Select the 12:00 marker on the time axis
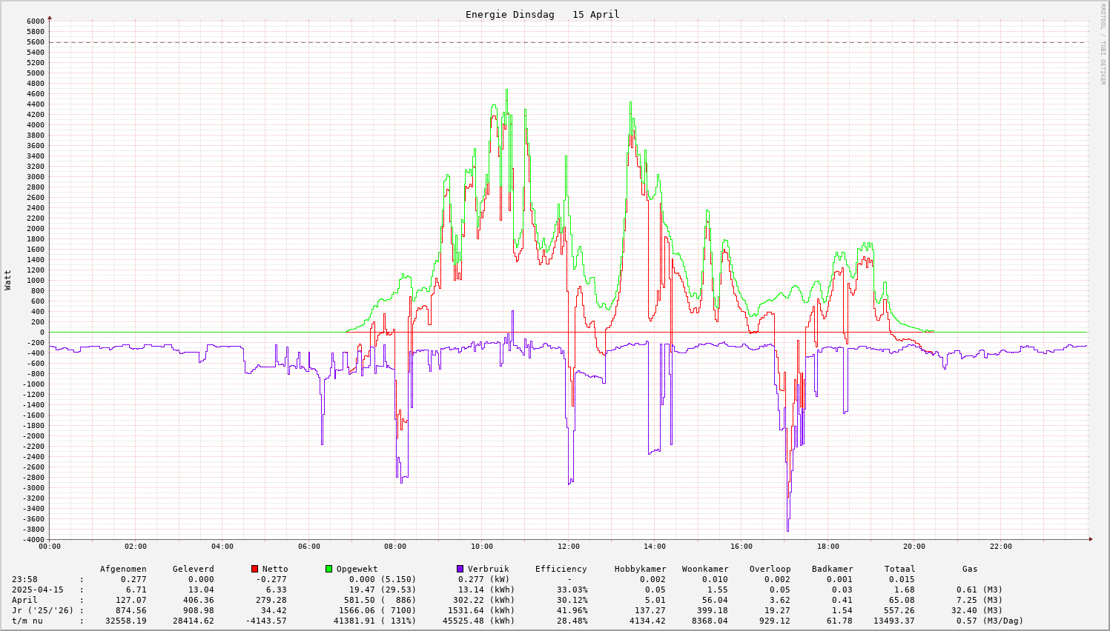Viewport: 1110px width, 631px height. (x=568, y=547)
